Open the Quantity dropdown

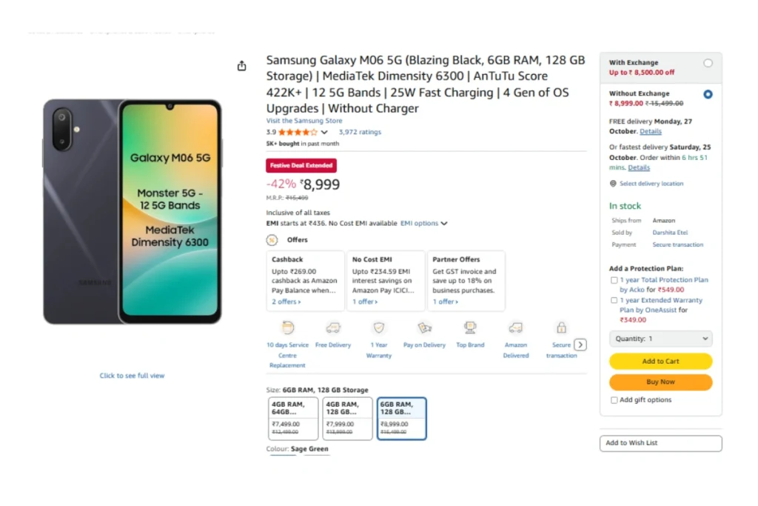pyautogui.click(x=660, y=339)
